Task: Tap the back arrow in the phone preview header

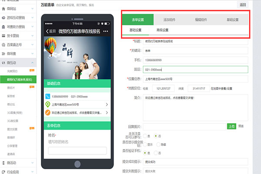Action: tap(47, 31)
